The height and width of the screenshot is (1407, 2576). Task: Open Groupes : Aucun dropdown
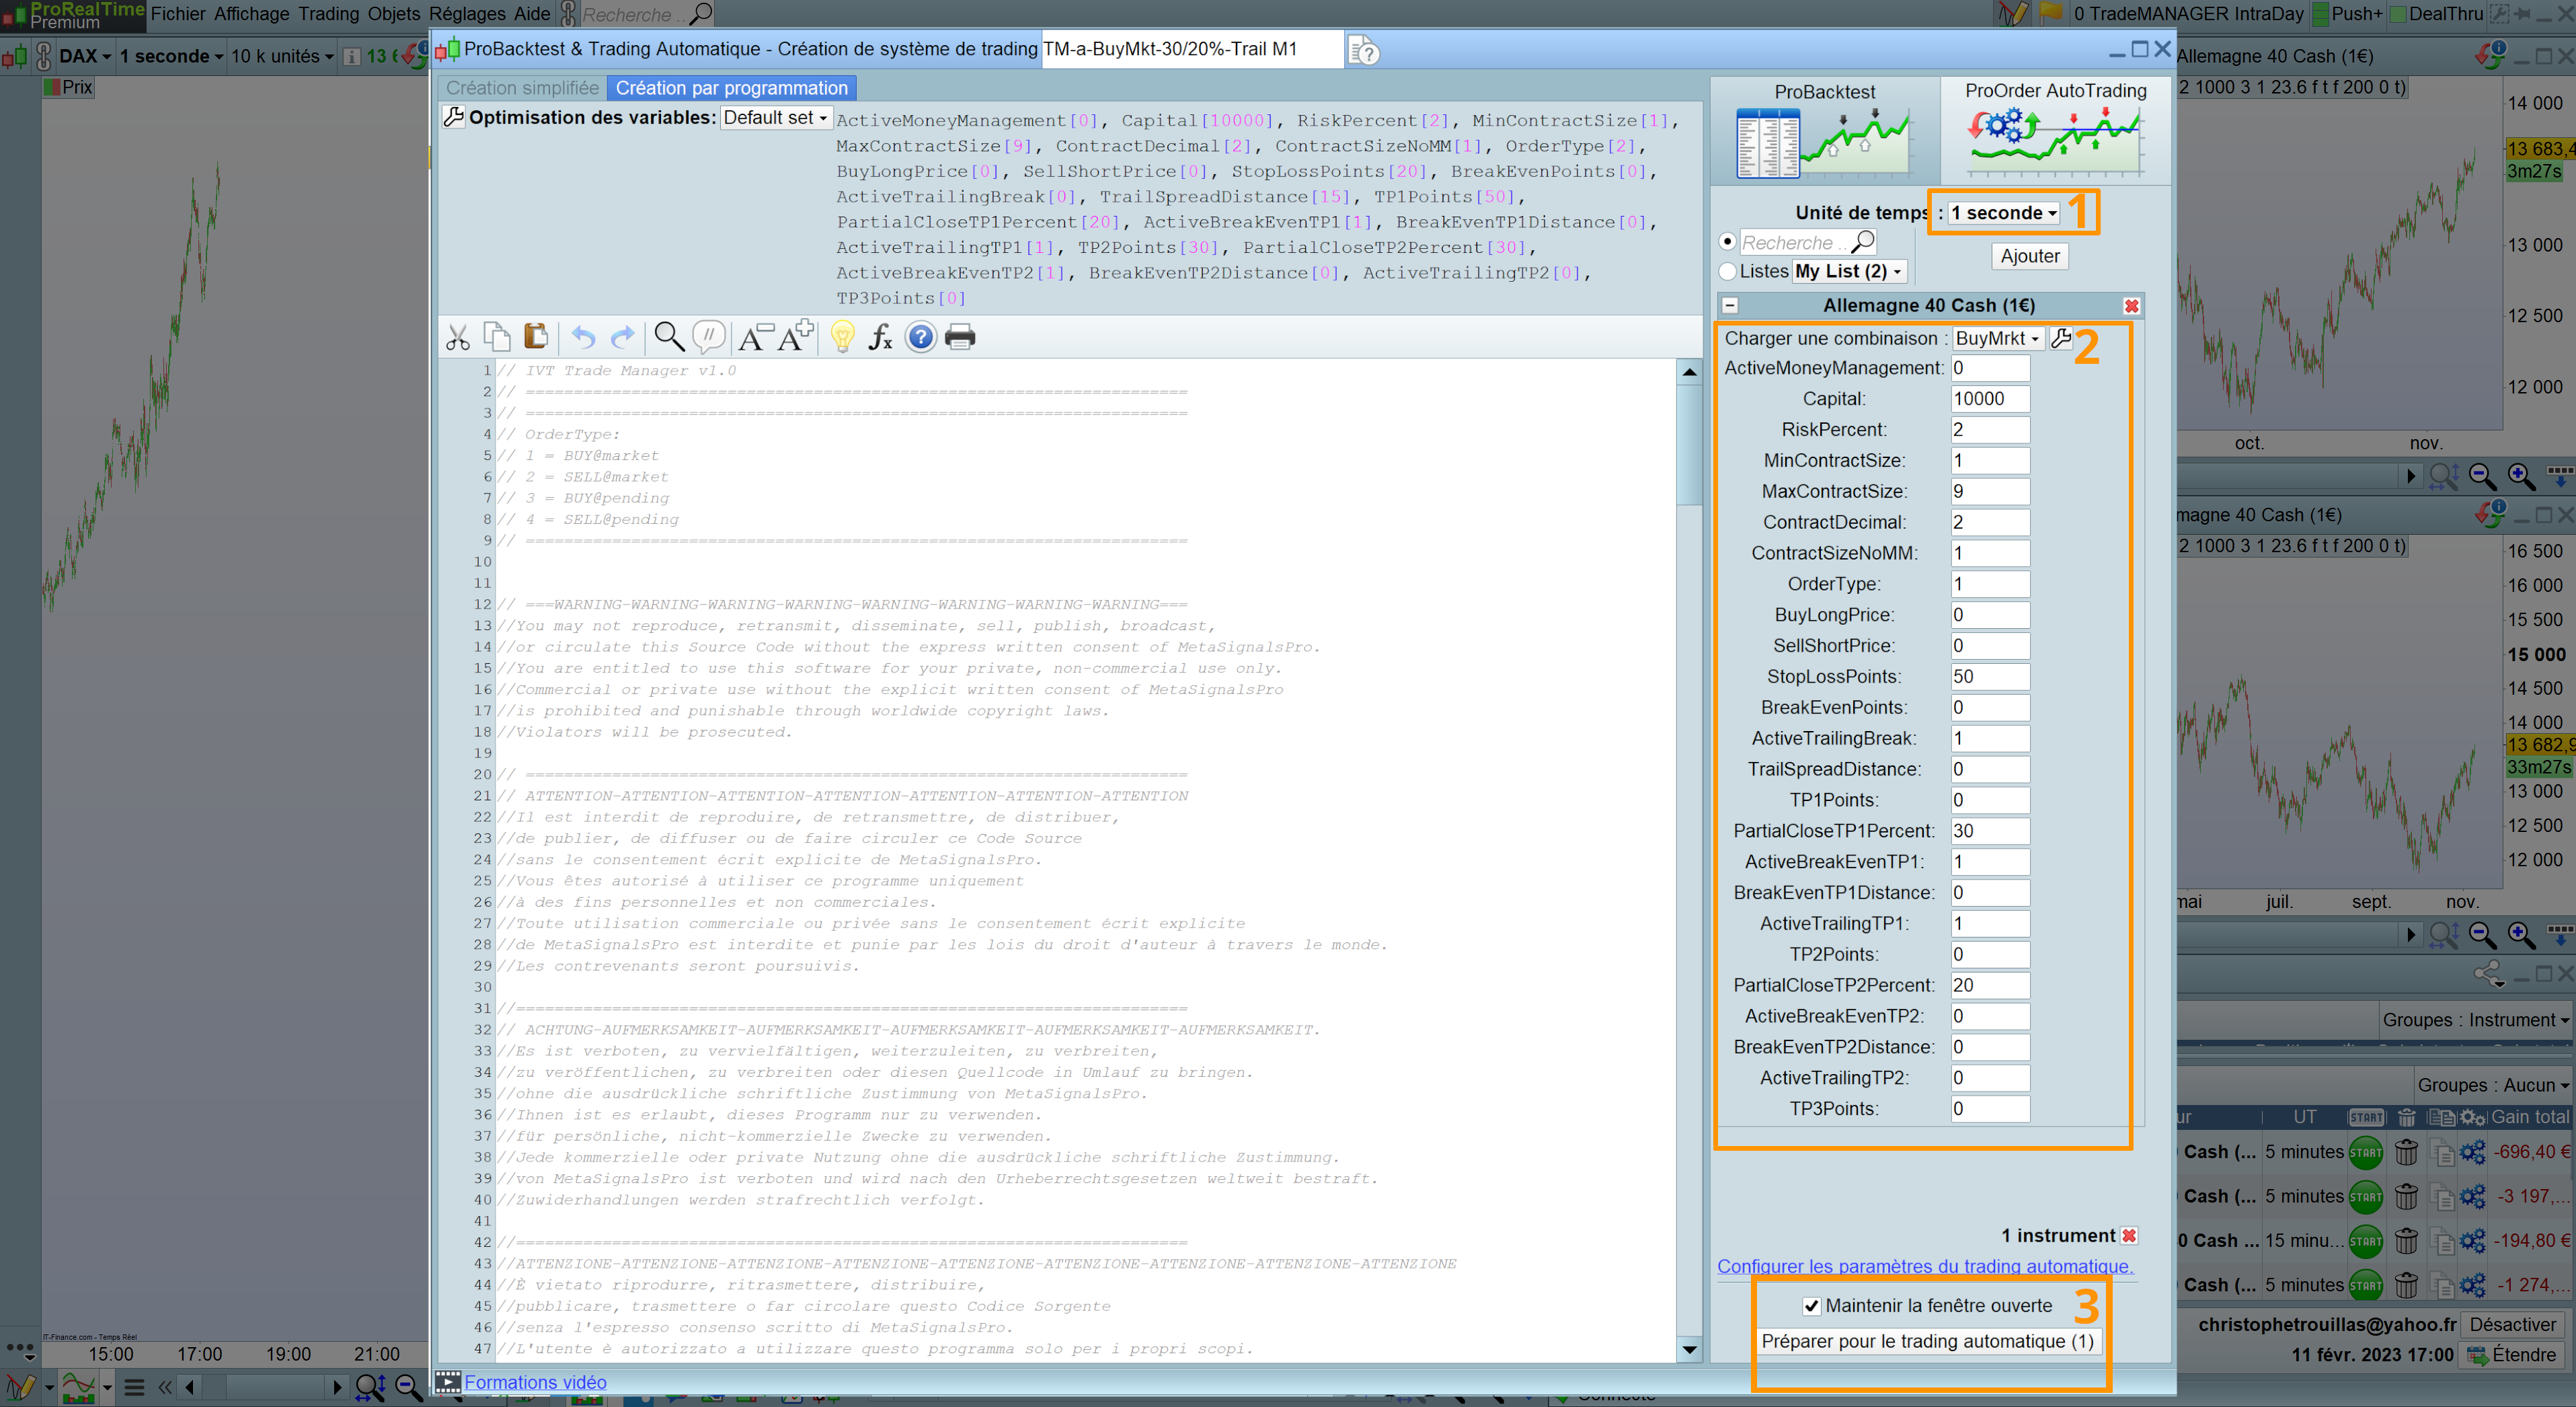[2492, 1085]
